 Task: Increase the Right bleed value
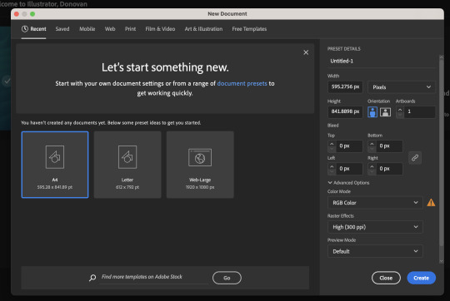tap(372, 166)
